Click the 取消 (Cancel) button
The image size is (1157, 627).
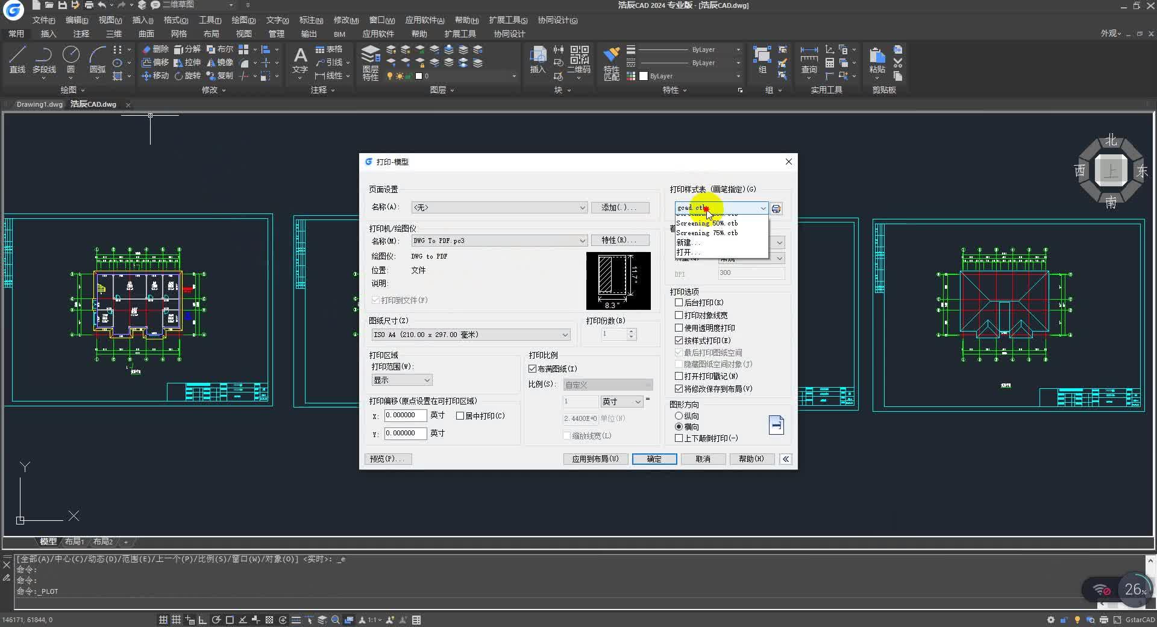point(703,459)
